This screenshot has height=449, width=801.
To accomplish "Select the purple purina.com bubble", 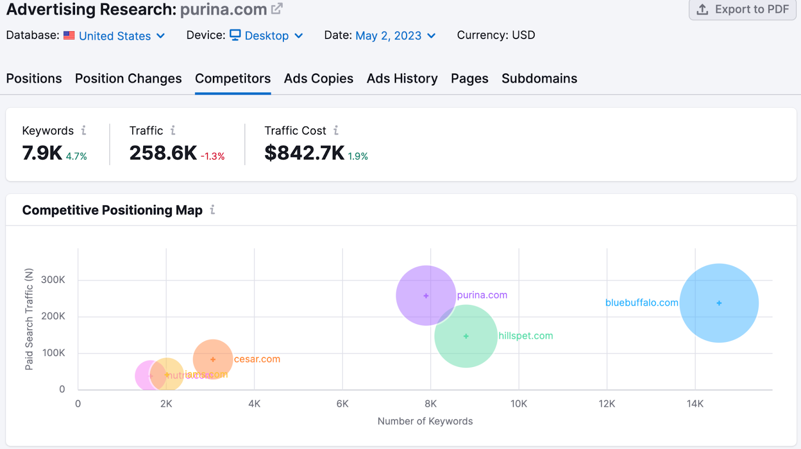I will [426, 295].
